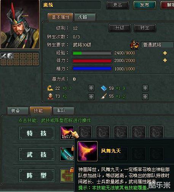Click the helmet equipment slot icon
The width and height of the screenshot is (174, 192).
[x=10, y=56]
